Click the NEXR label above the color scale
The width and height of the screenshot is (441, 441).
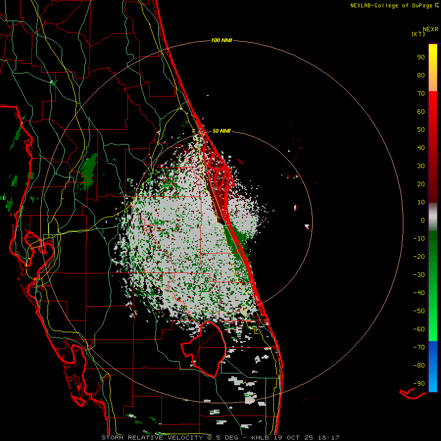click(431, 29)
